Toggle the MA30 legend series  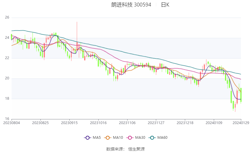136,138
